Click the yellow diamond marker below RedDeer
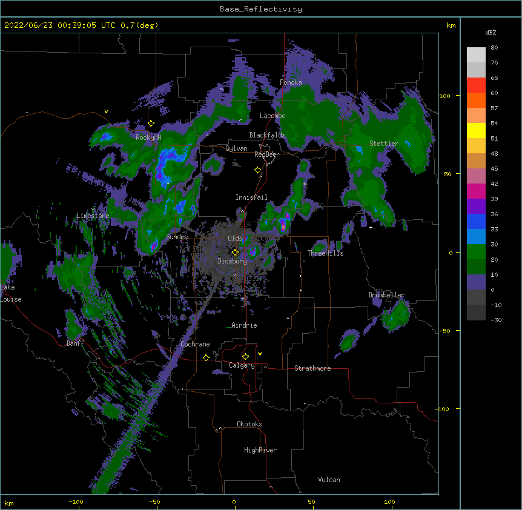522x510 pixels. 258,170
